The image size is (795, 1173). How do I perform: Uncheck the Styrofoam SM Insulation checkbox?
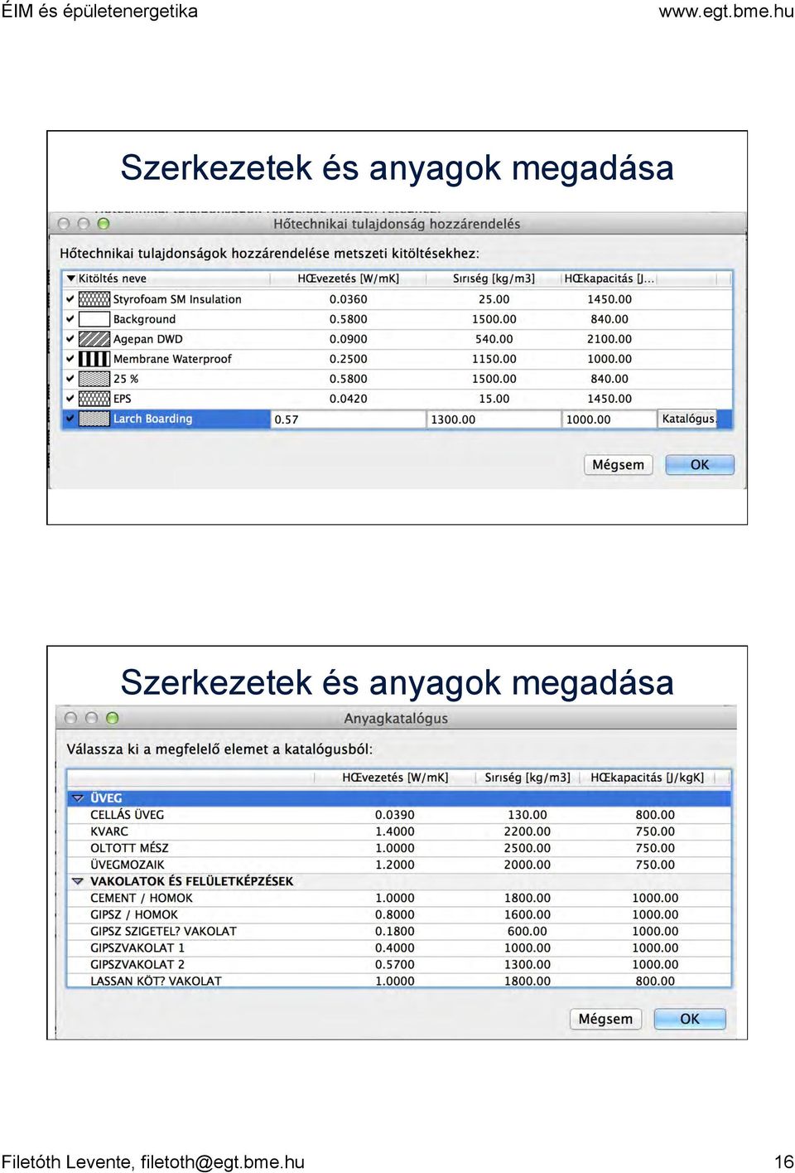[70, 299]
